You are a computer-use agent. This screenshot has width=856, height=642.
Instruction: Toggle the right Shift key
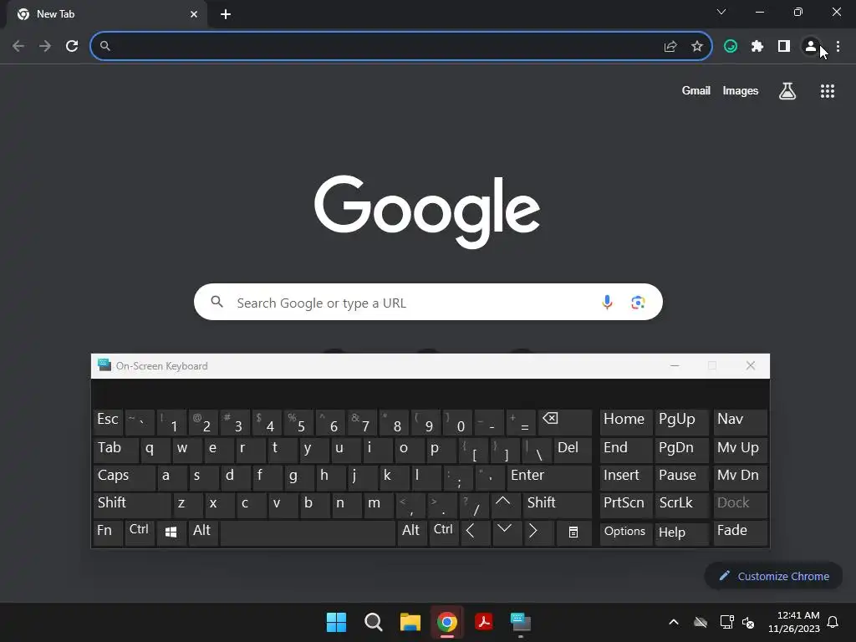click(557, 504)
